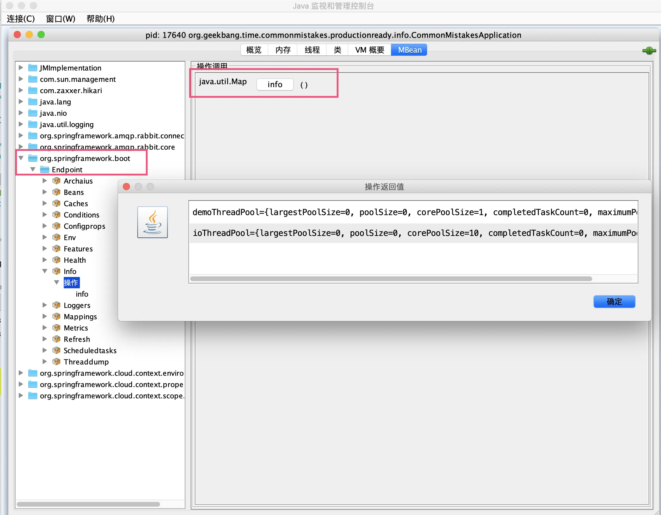Click the Beans MBean icon
661x515 pixels.
pos(56,192)
